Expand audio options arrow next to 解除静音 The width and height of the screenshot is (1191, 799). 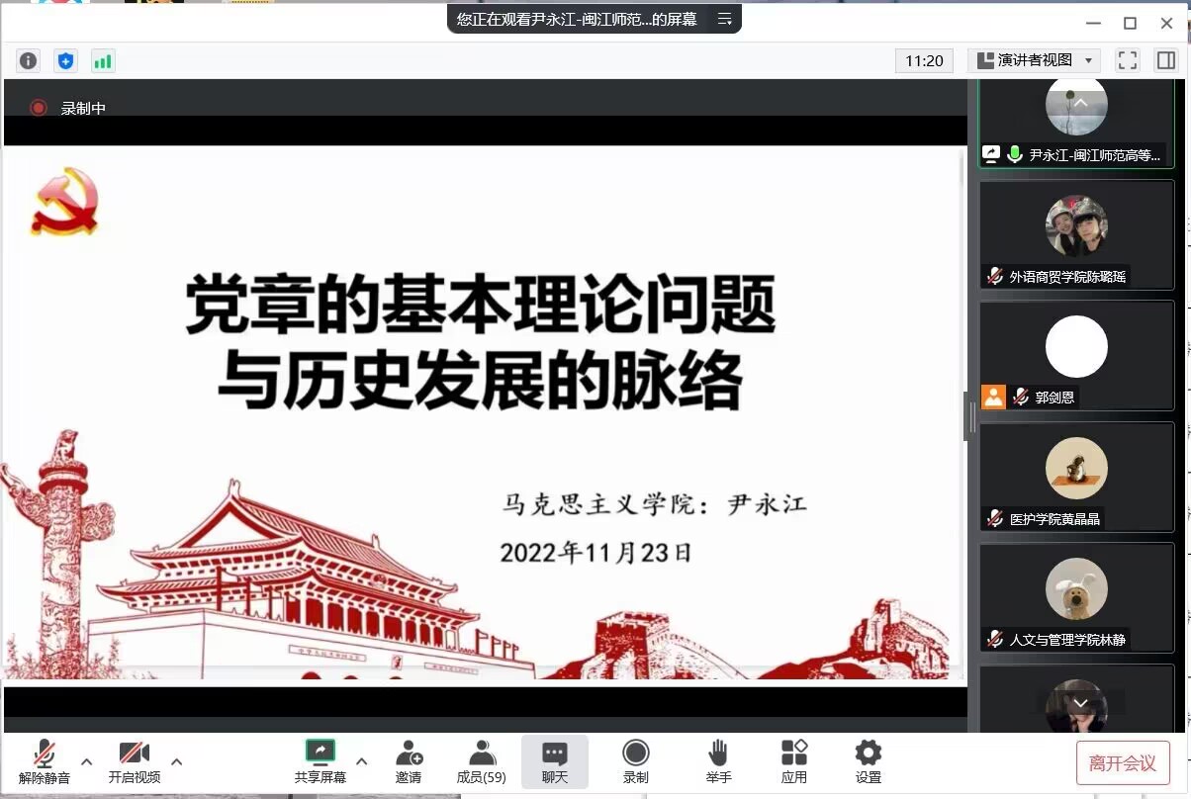pyautogui.click(x=87, y=761)
